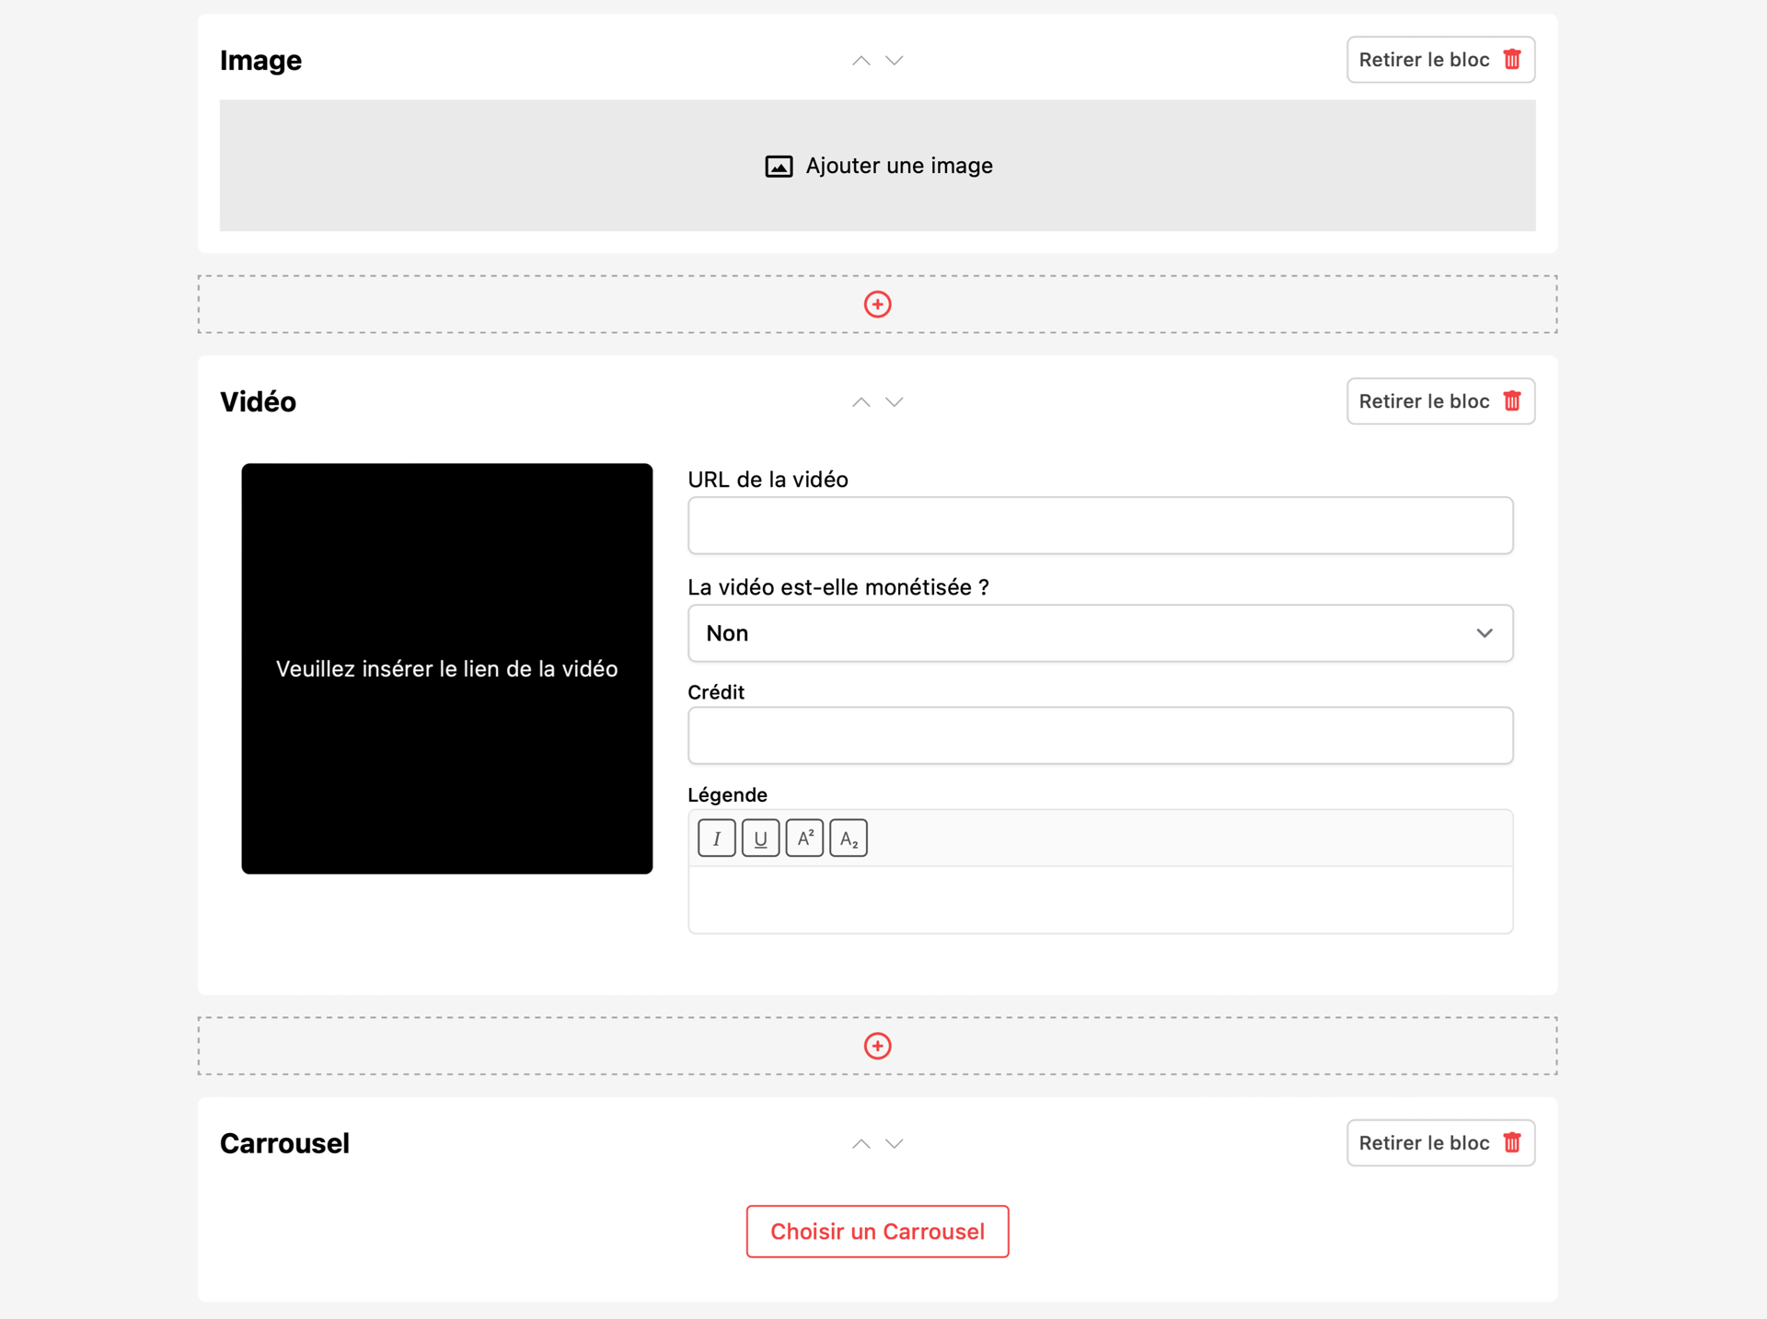
Task: Focus the URL de la vidéo field
Action: [x=1101, y=526]
